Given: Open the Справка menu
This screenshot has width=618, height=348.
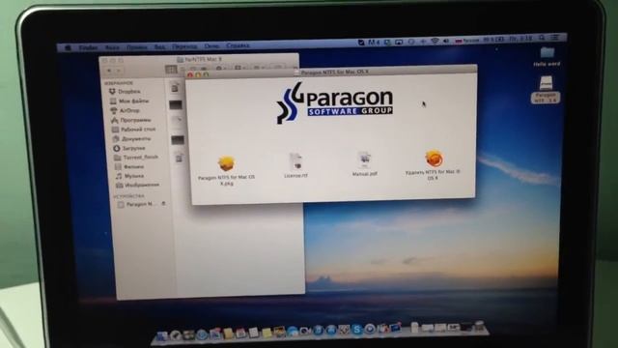Looking at the screenshot, I should (238, 45).
